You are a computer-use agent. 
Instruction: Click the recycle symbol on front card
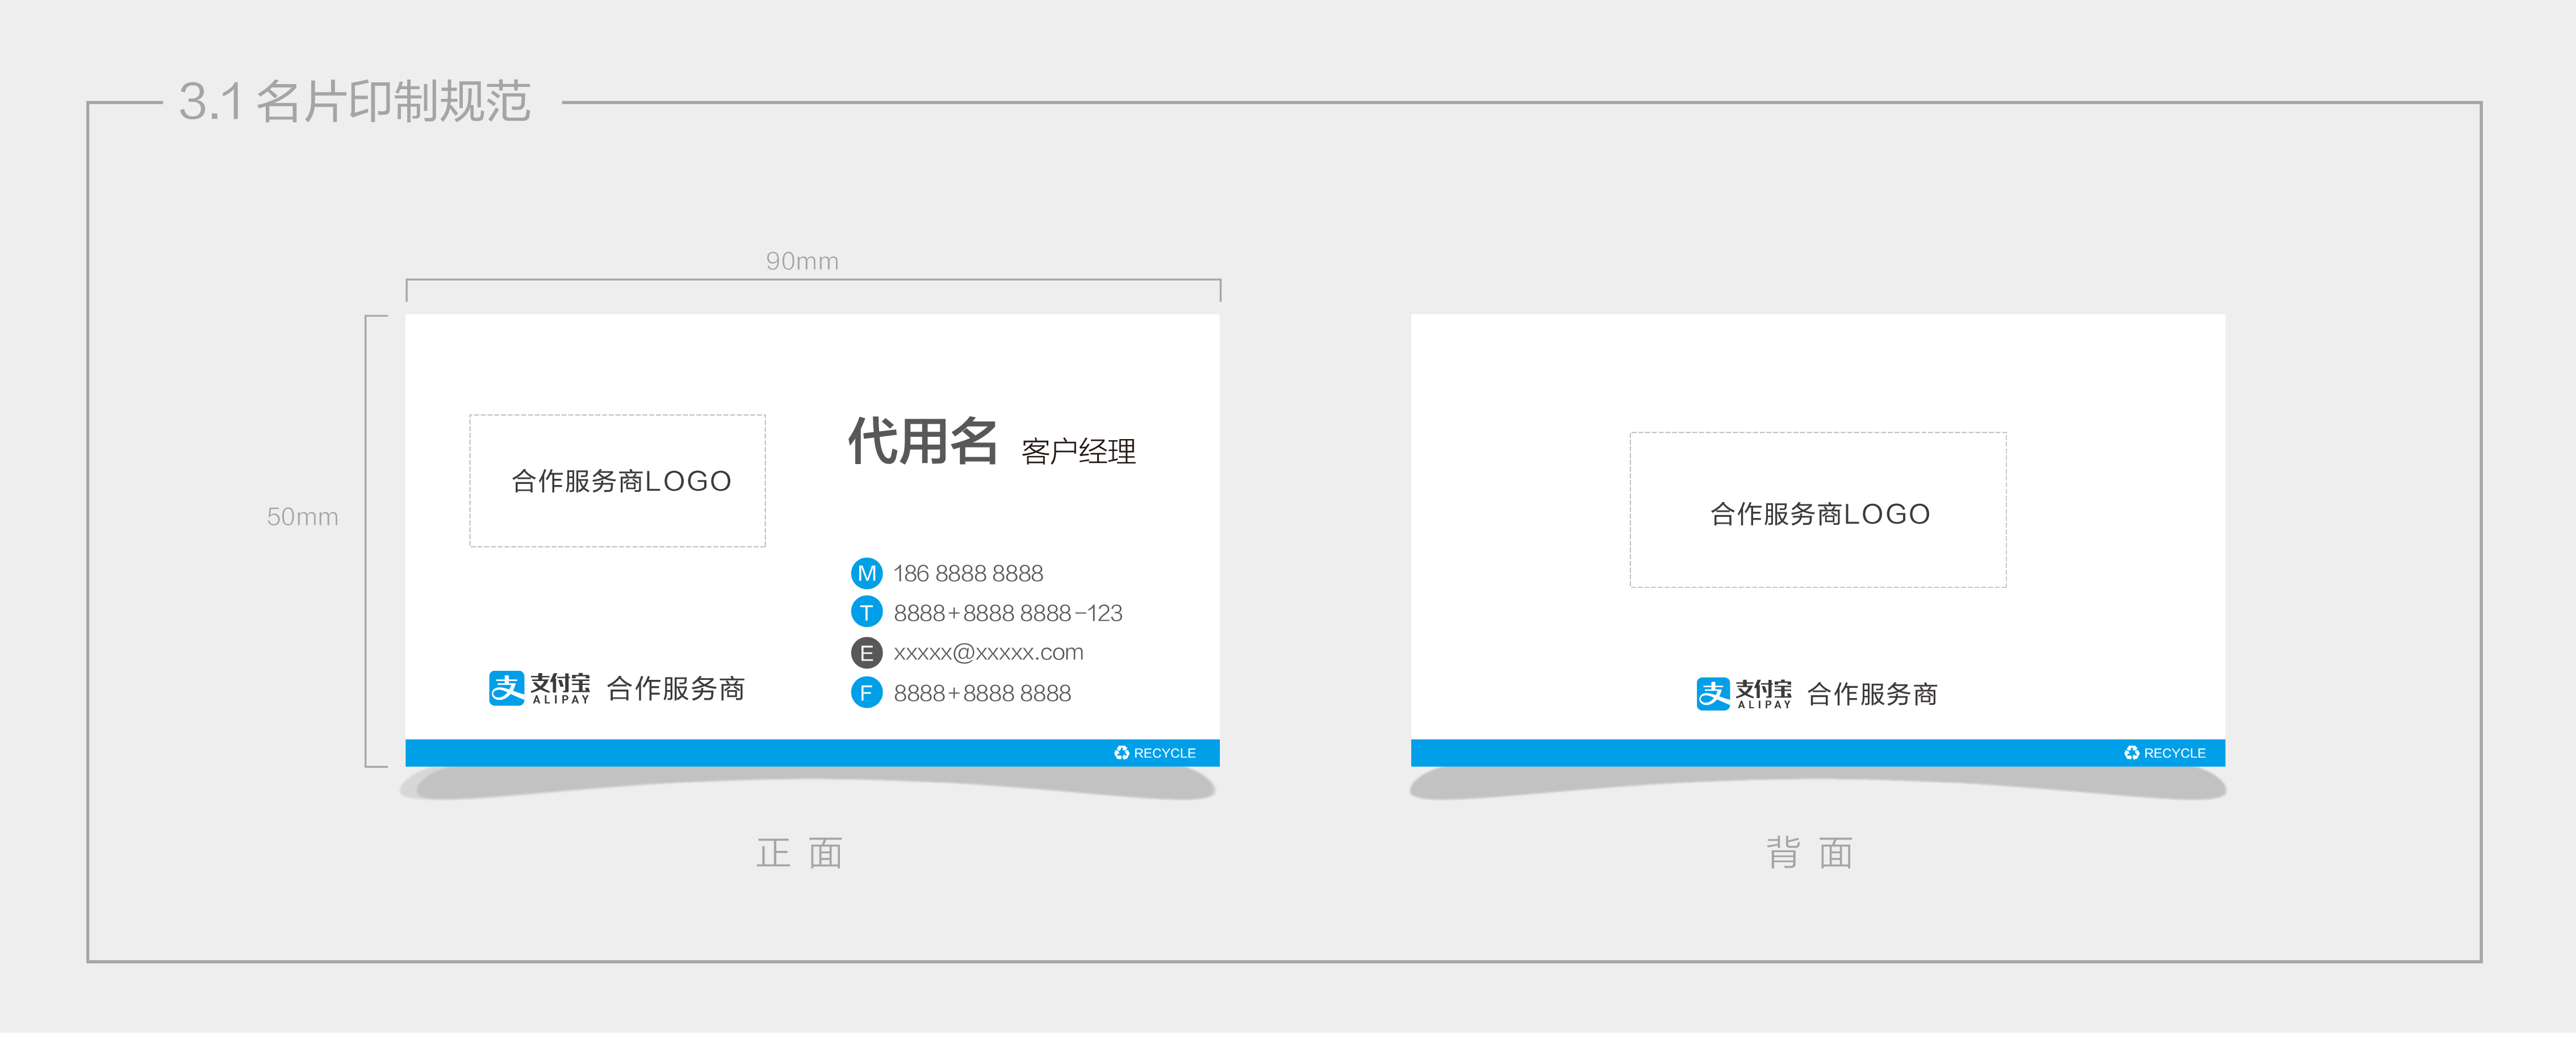tap(1122, 753)
